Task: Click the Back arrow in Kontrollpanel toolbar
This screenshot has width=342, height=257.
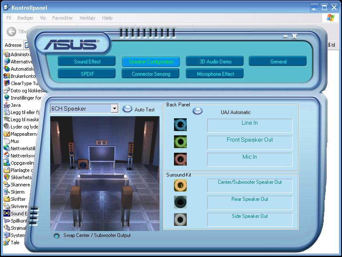Action: [x=11, y=31]
